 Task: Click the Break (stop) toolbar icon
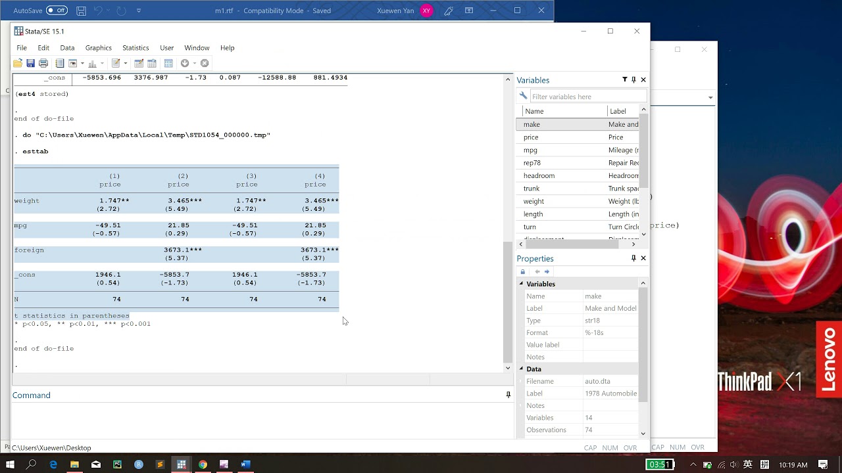(205, 63)
